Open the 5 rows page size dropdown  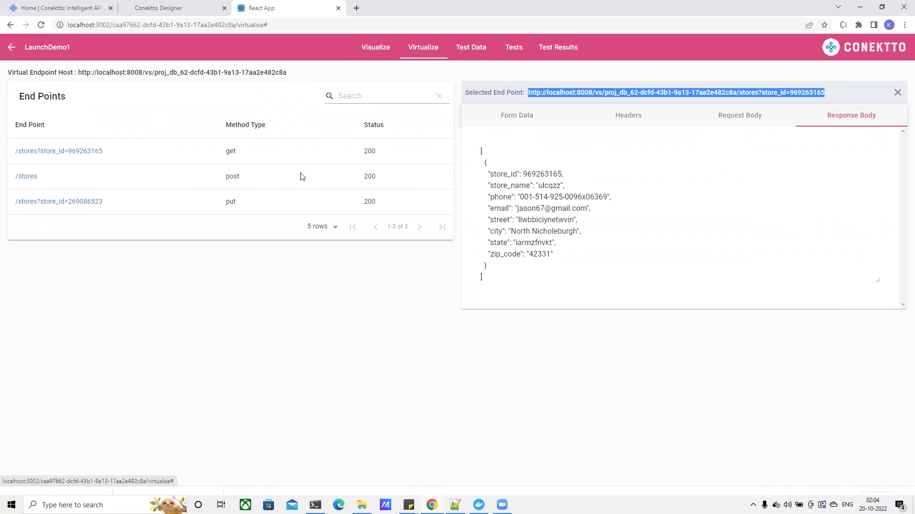[323, 227]
